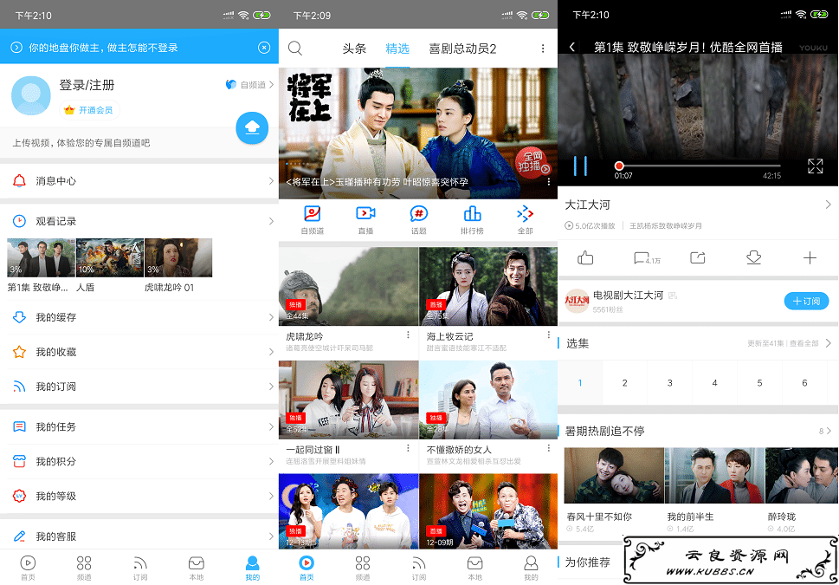This screenshot has width=839, height=585.
Task: Select episode 6
Action: pos(804,382)
